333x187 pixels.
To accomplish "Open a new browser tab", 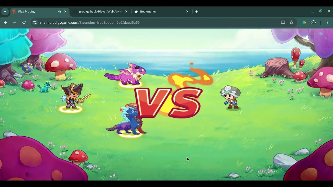I will pyautogui.click(x=197, y=12).
